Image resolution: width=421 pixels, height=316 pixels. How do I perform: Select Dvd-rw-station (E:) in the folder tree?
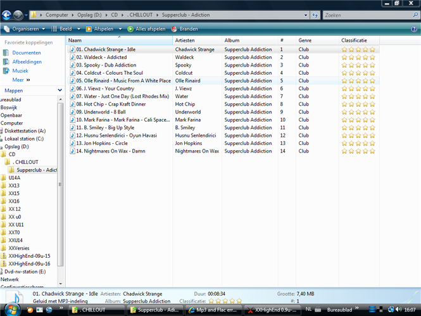coord(25,272)
